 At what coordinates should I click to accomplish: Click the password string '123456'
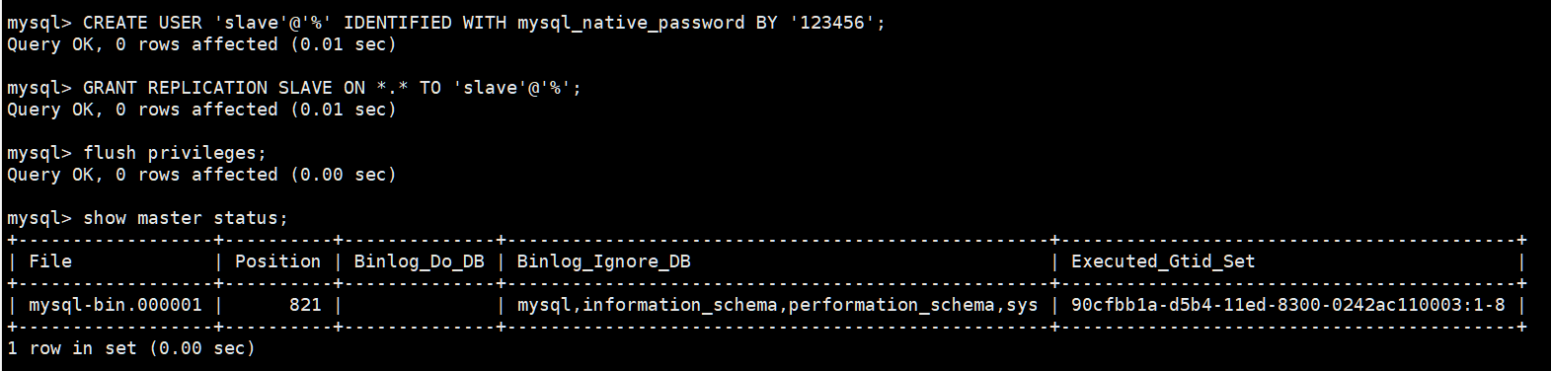[x=830, y=22]
